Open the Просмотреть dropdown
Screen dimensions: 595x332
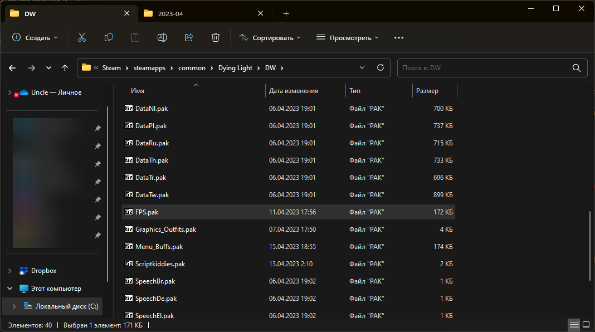click(348, 37)
